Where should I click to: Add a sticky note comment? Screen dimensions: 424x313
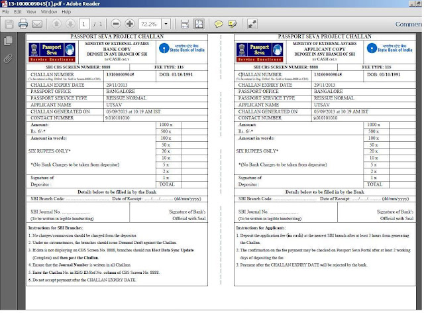pyautogui.click(x=219, y=25)
